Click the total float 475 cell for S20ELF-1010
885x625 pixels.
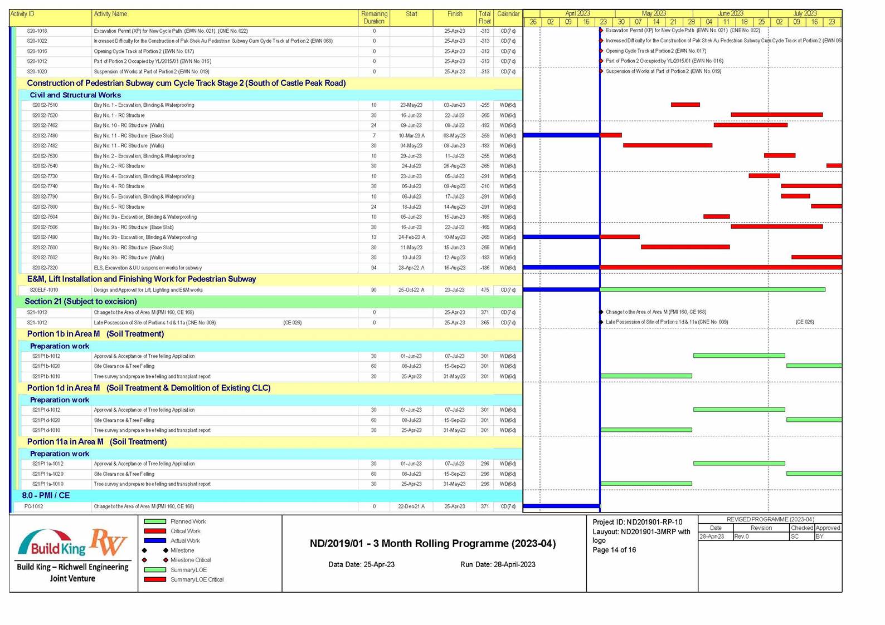pos(485,290)
